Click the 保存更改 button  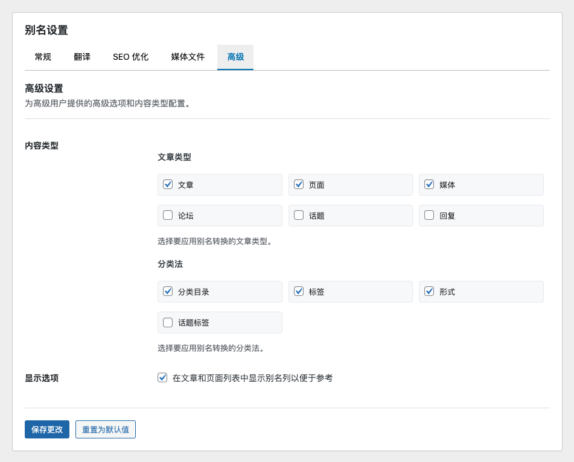click(47, 429)
